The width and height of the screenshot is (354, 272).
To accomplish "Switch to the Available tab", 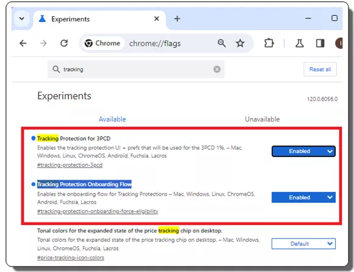I will point(112,119).
